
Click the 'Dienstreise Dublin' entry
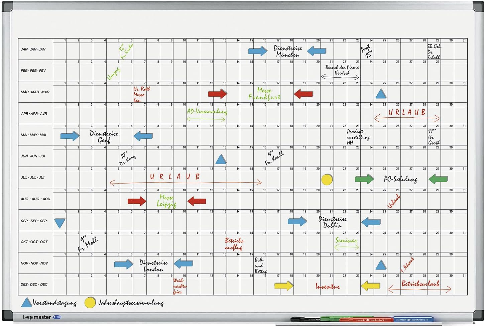click(332, 222)
